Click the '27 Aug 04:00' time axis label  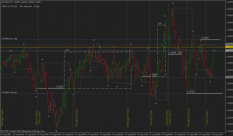coord(81,135)
